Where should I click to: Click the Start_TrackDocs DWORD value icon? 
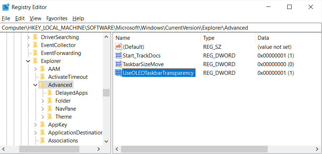[118, 55]
